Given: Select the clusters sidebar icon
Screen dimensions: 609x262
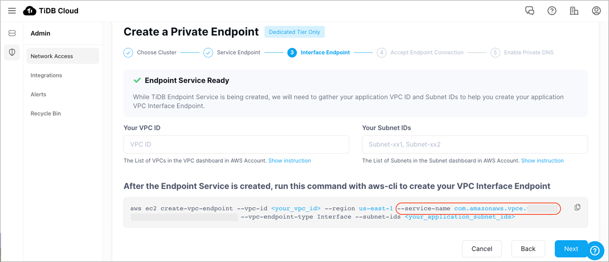Looking at the screenshot, I should (x=12, y=33).
